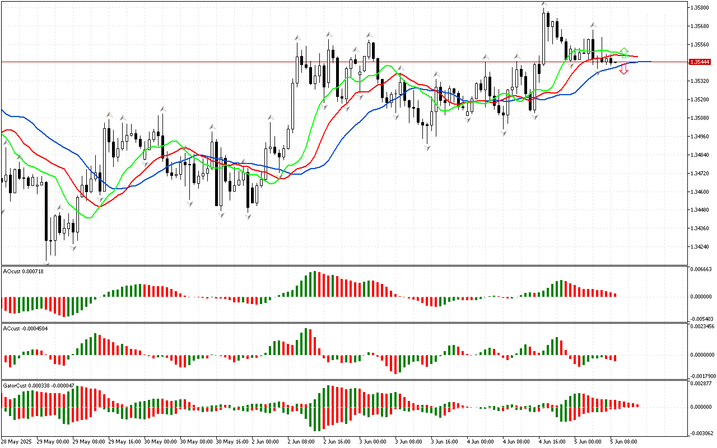Click the 5 Jun 08:00 time label
Image resolution: width=717 pixels, height=448 pixels.
point(623,441)
